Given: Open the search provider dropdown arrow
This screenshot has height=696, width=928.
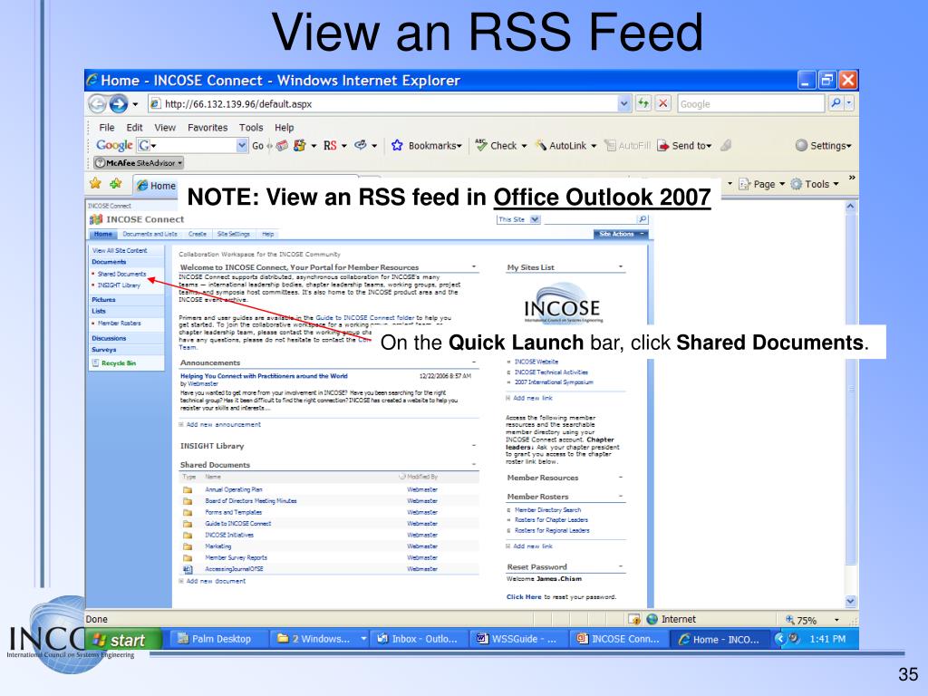Looking at the screenshot, I should [x=849, y=103].
